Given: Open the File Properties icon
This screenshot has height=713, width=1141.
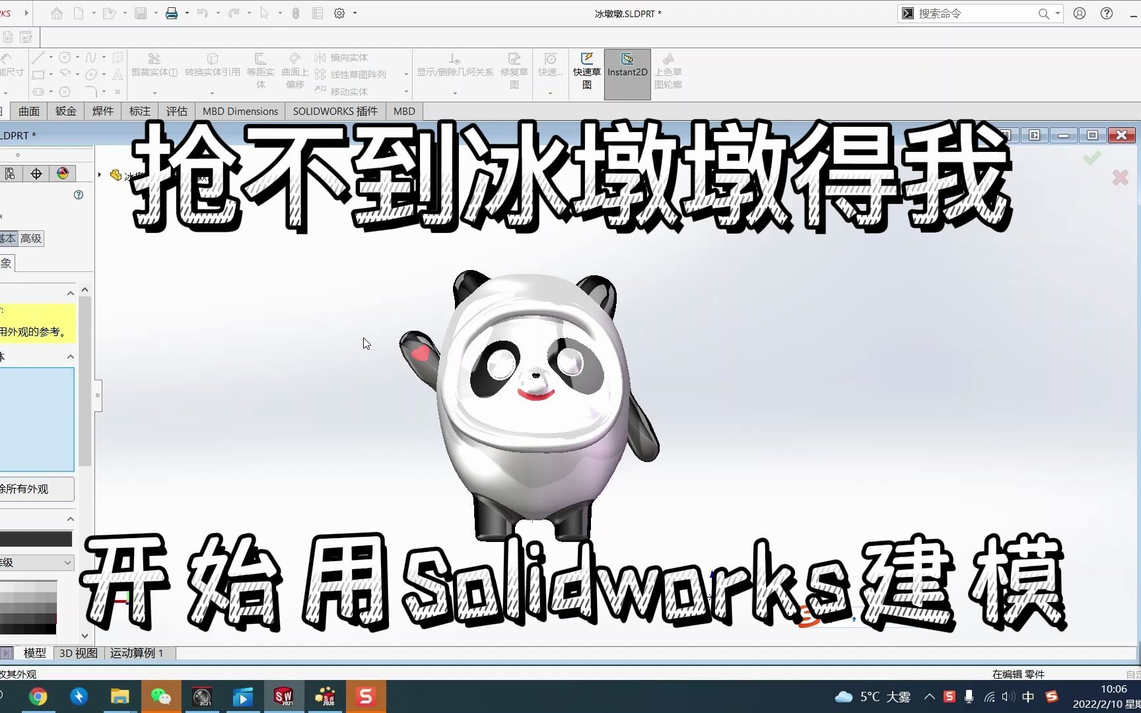Looking at the screenshot, I should [x=318, y=13].
